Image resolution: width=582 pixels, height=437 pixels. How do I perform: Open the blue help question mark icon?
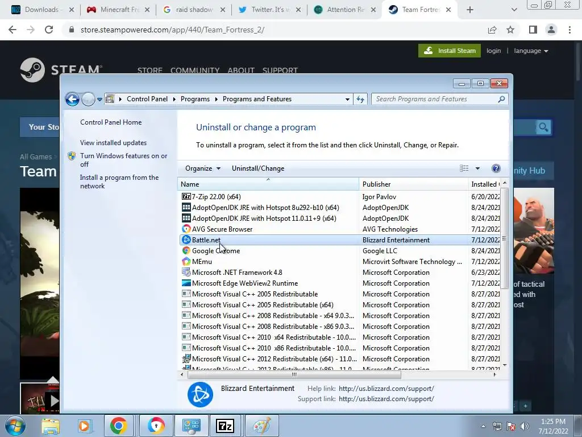click(x=496, y=168)
